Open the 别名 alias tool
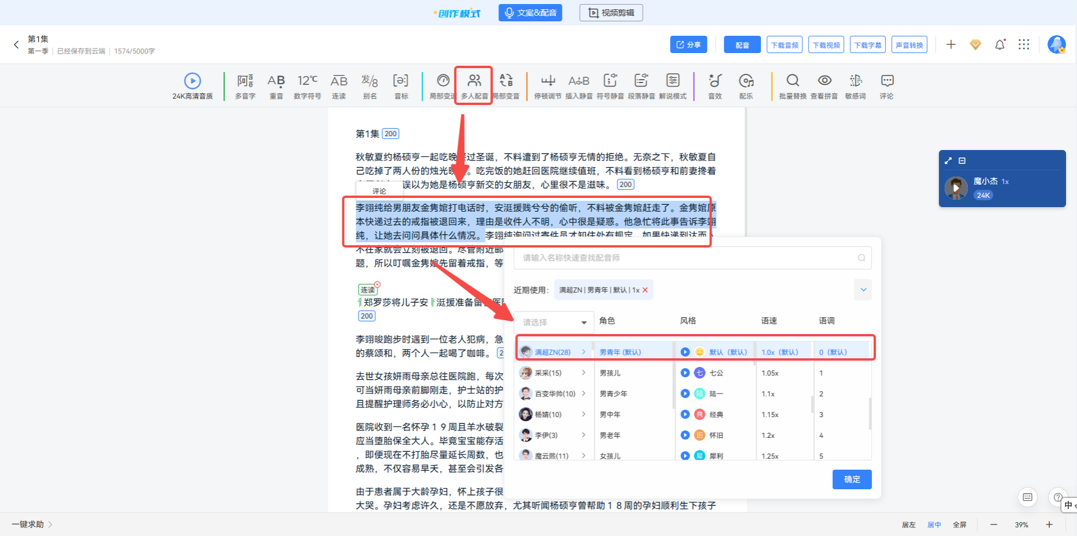Screen dimensions: 1077x536 (370, 87)
